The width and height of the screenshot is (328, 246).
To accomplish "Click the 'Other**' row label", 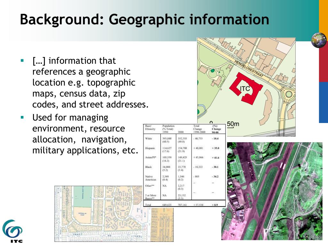I will point(150,186).
